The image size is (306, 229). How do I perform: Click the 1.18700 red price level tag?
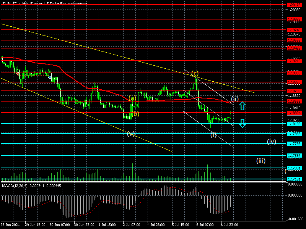coord(294,91)
